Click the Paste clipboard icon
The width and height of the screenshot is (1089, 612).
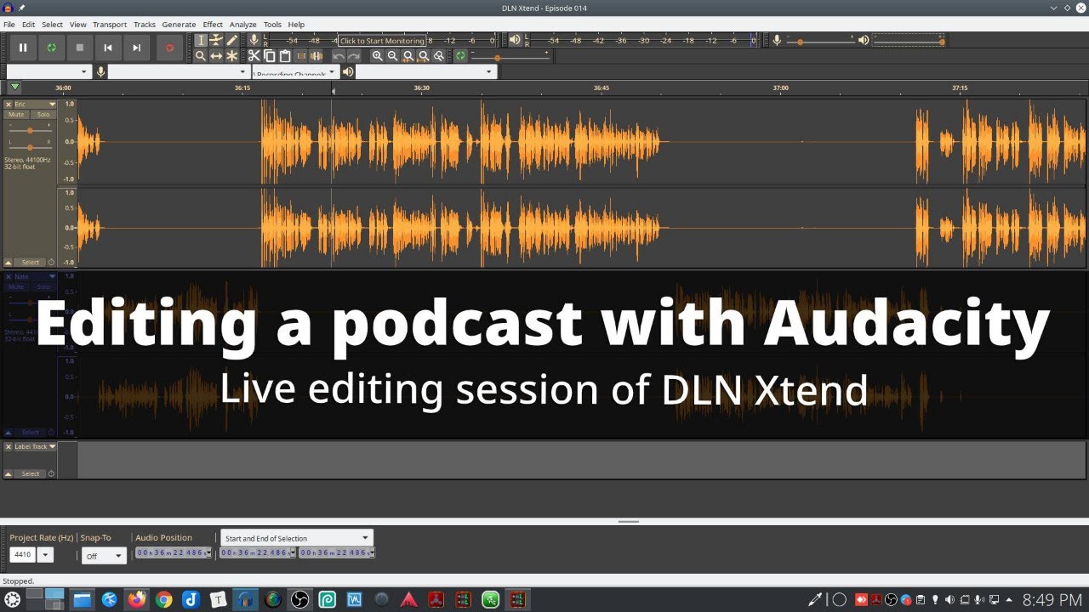coord(285,56)
